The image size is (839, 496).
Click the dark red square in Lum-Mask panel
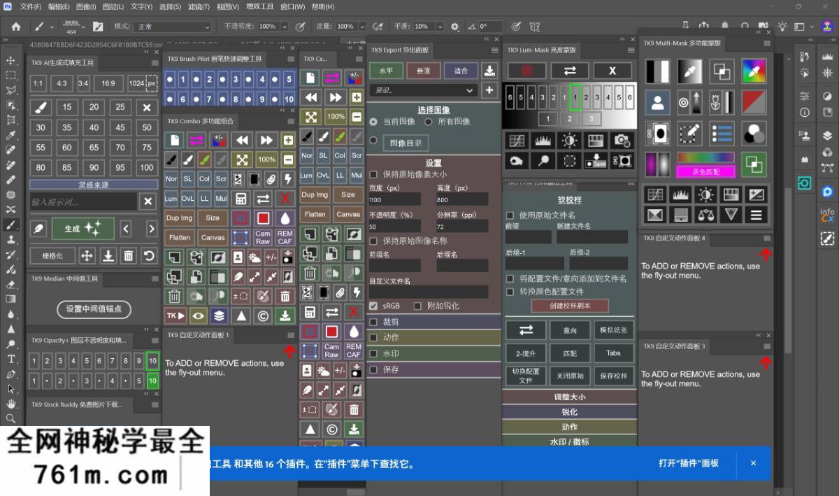pyautogui.click(x=526, y=71)
